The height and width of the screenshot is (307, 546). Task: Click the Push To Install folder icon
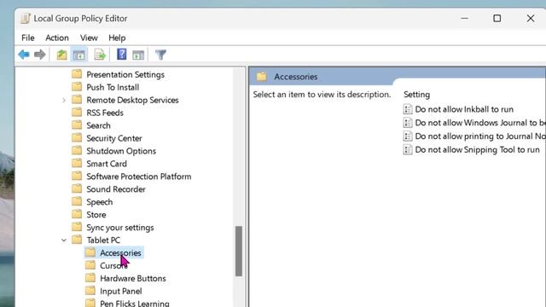point(77,87)
